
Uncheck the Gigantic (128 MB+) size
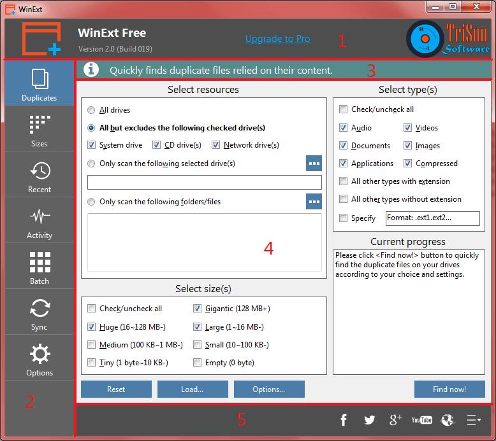tap(197, 309)
